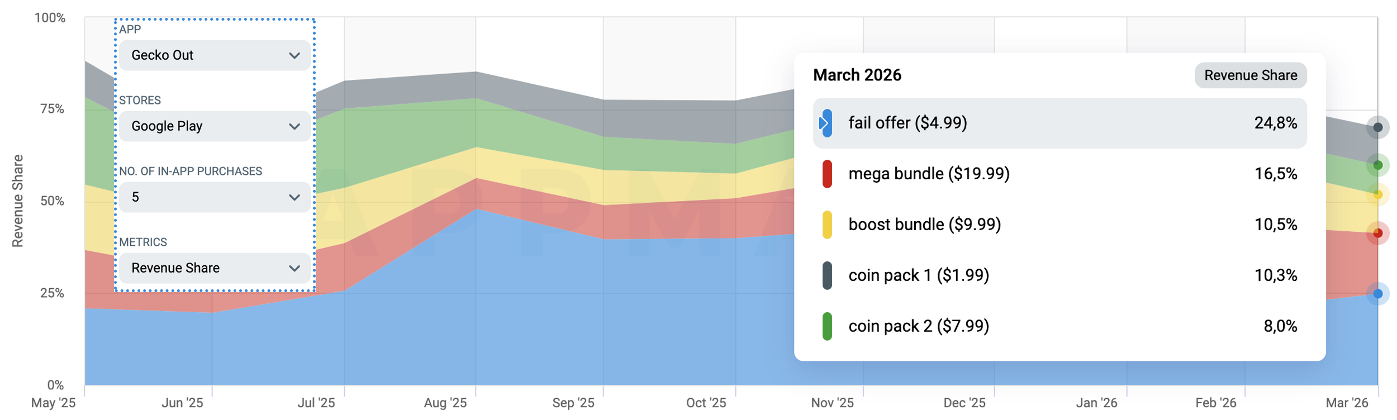The width and height of the screenshot is (1397, 420).
Task: Select the fail offer ($4.99) row
Action: 1059,123
